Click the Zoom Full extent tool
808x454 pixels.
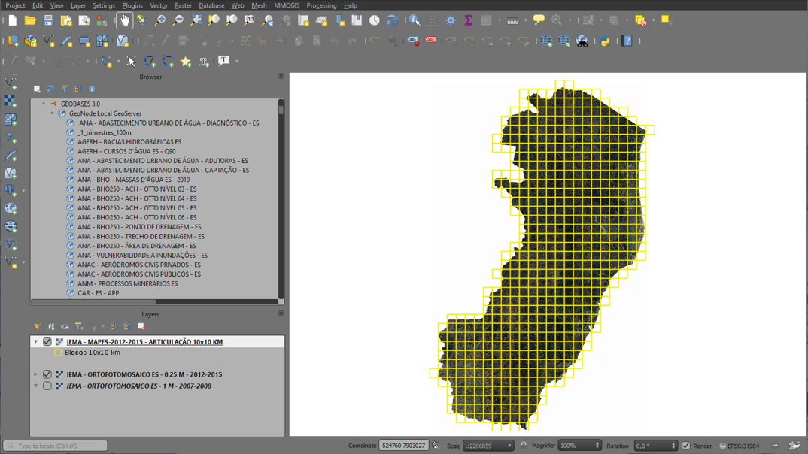(x=196, y=20)
